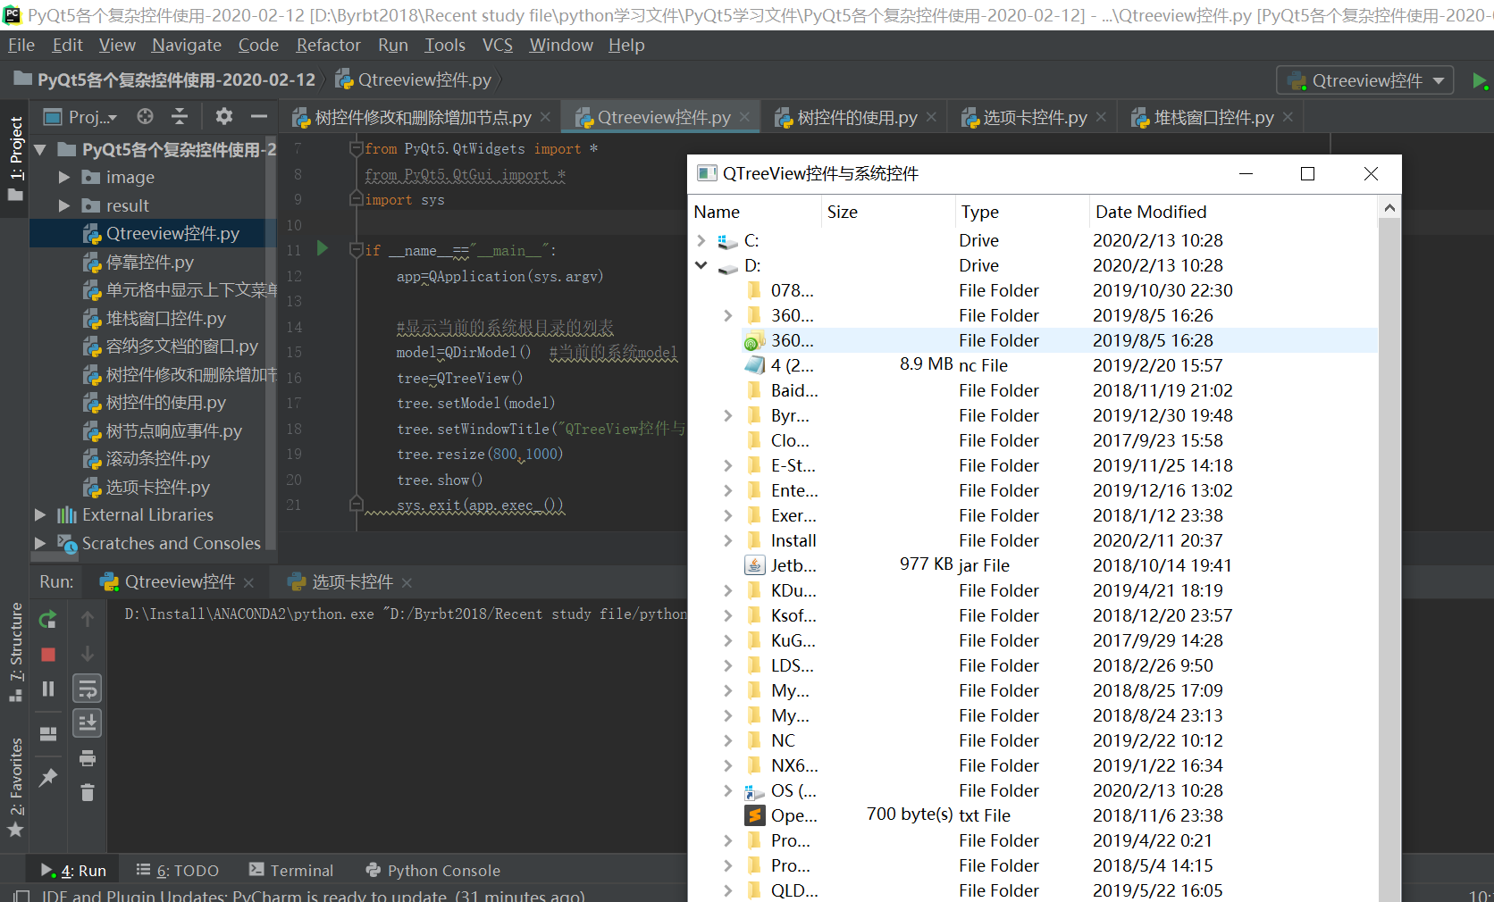The image size is (1494, 902).
Task: Open the Tools menu
Action: click(x=444, y=45)
